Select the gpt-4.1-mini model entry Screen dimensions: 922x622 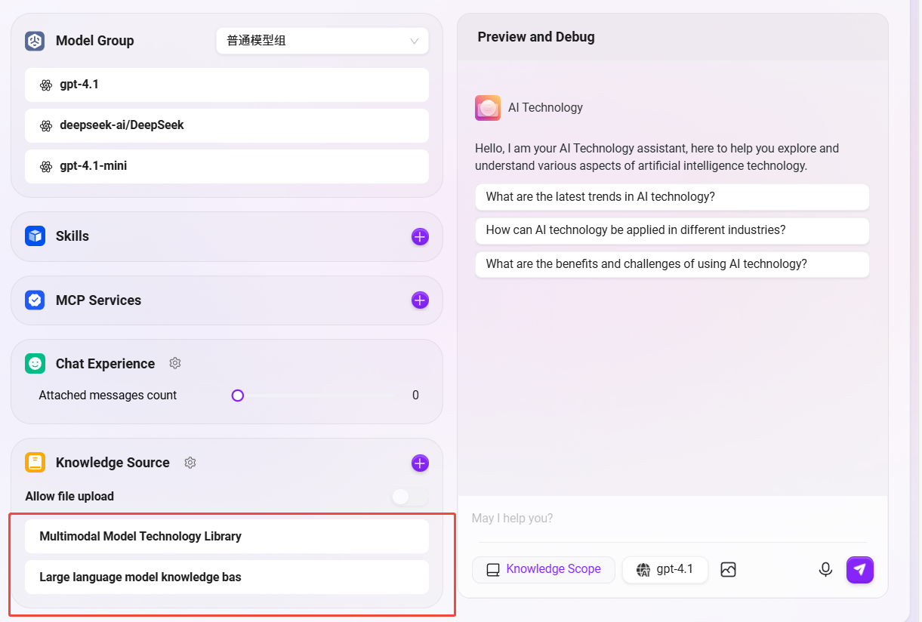pos(227,166)
